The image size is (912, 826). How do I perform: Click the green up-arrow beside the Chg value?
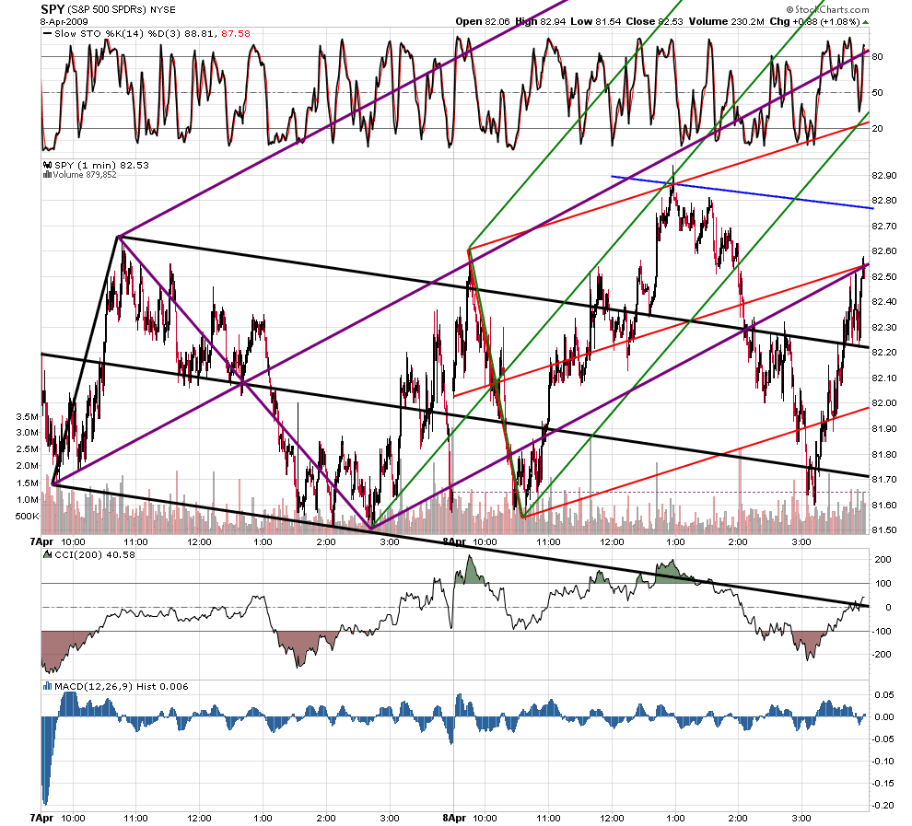866,22
